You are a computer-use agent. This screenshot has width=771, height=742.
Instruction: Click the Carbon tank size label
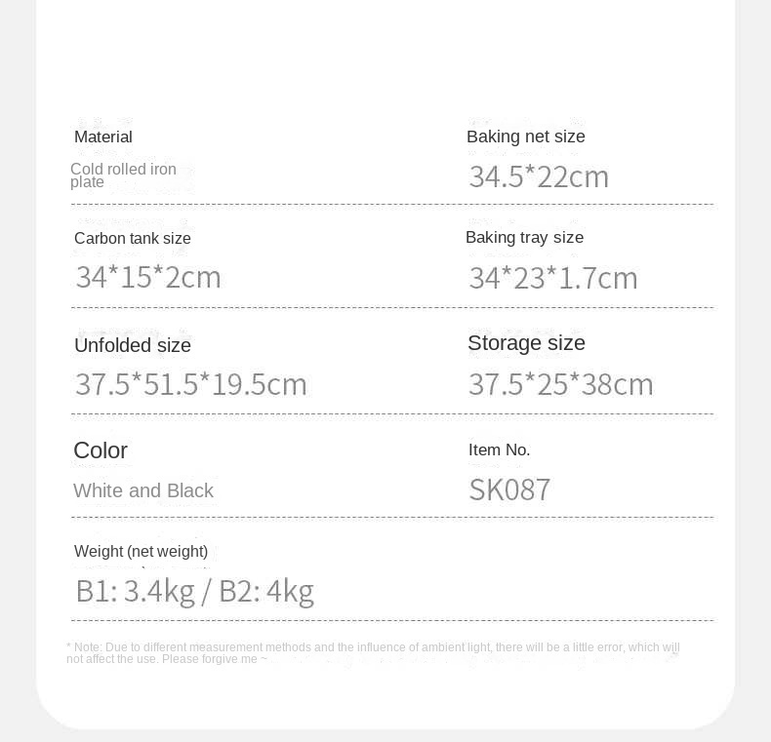point(133,239)
